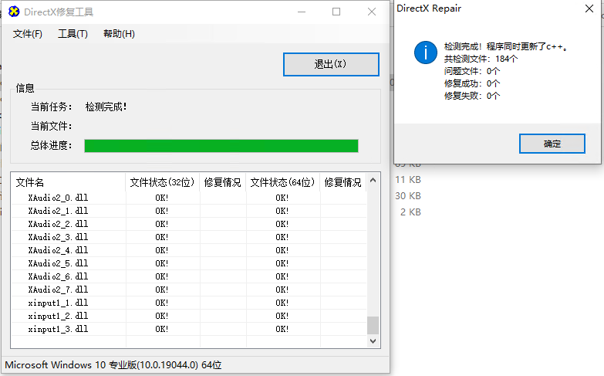Click the 文件状态(64位) column header
This screenshot has width=604, height=376.
(283, 182)
